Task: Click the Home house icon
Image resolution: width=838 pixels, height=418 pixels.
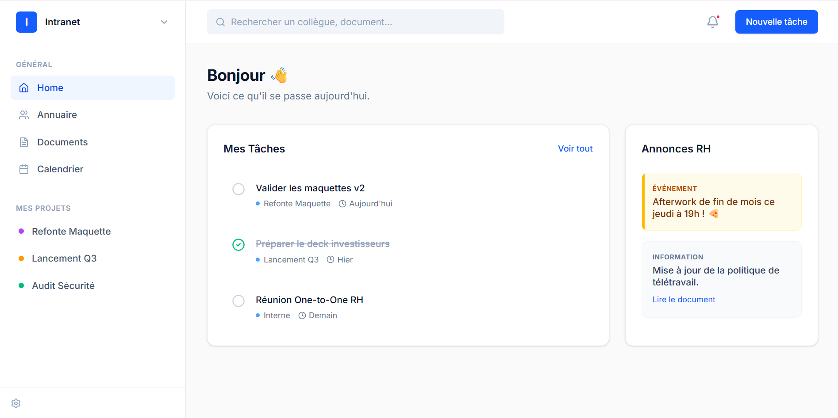Action: pos(24,88)
